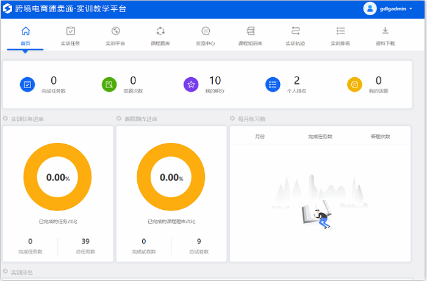Click yellow 我的话题 chat icon
Image resolution: width=427 pixels, height=281 pixels.
tap(354, 85)
